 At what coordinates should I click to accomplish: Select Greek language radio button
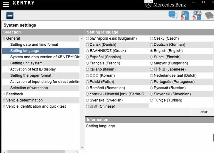[x=88, y=51]
